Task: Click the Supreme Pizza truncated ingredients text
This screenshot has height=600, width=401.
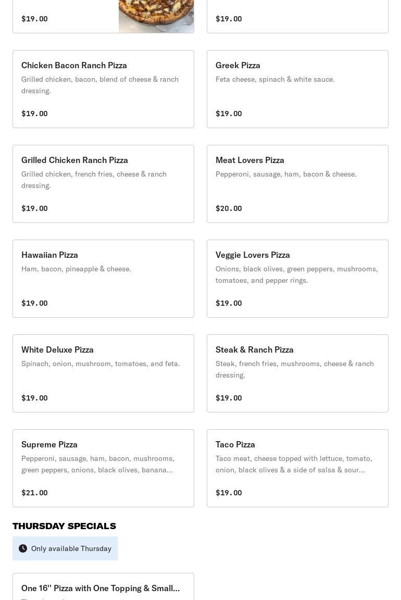Action: point(98,464)
